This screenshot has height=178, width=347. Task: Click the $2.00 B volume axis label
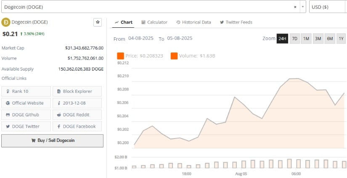[121, 157]
